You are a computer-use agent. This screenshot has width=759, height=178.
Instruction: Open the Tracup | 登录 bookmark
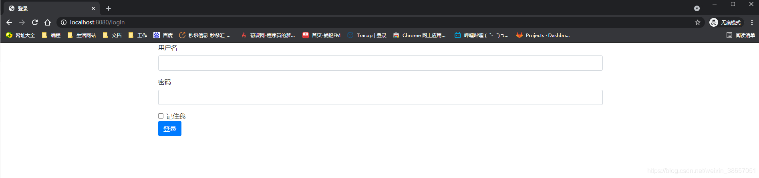tap(367, 35)
